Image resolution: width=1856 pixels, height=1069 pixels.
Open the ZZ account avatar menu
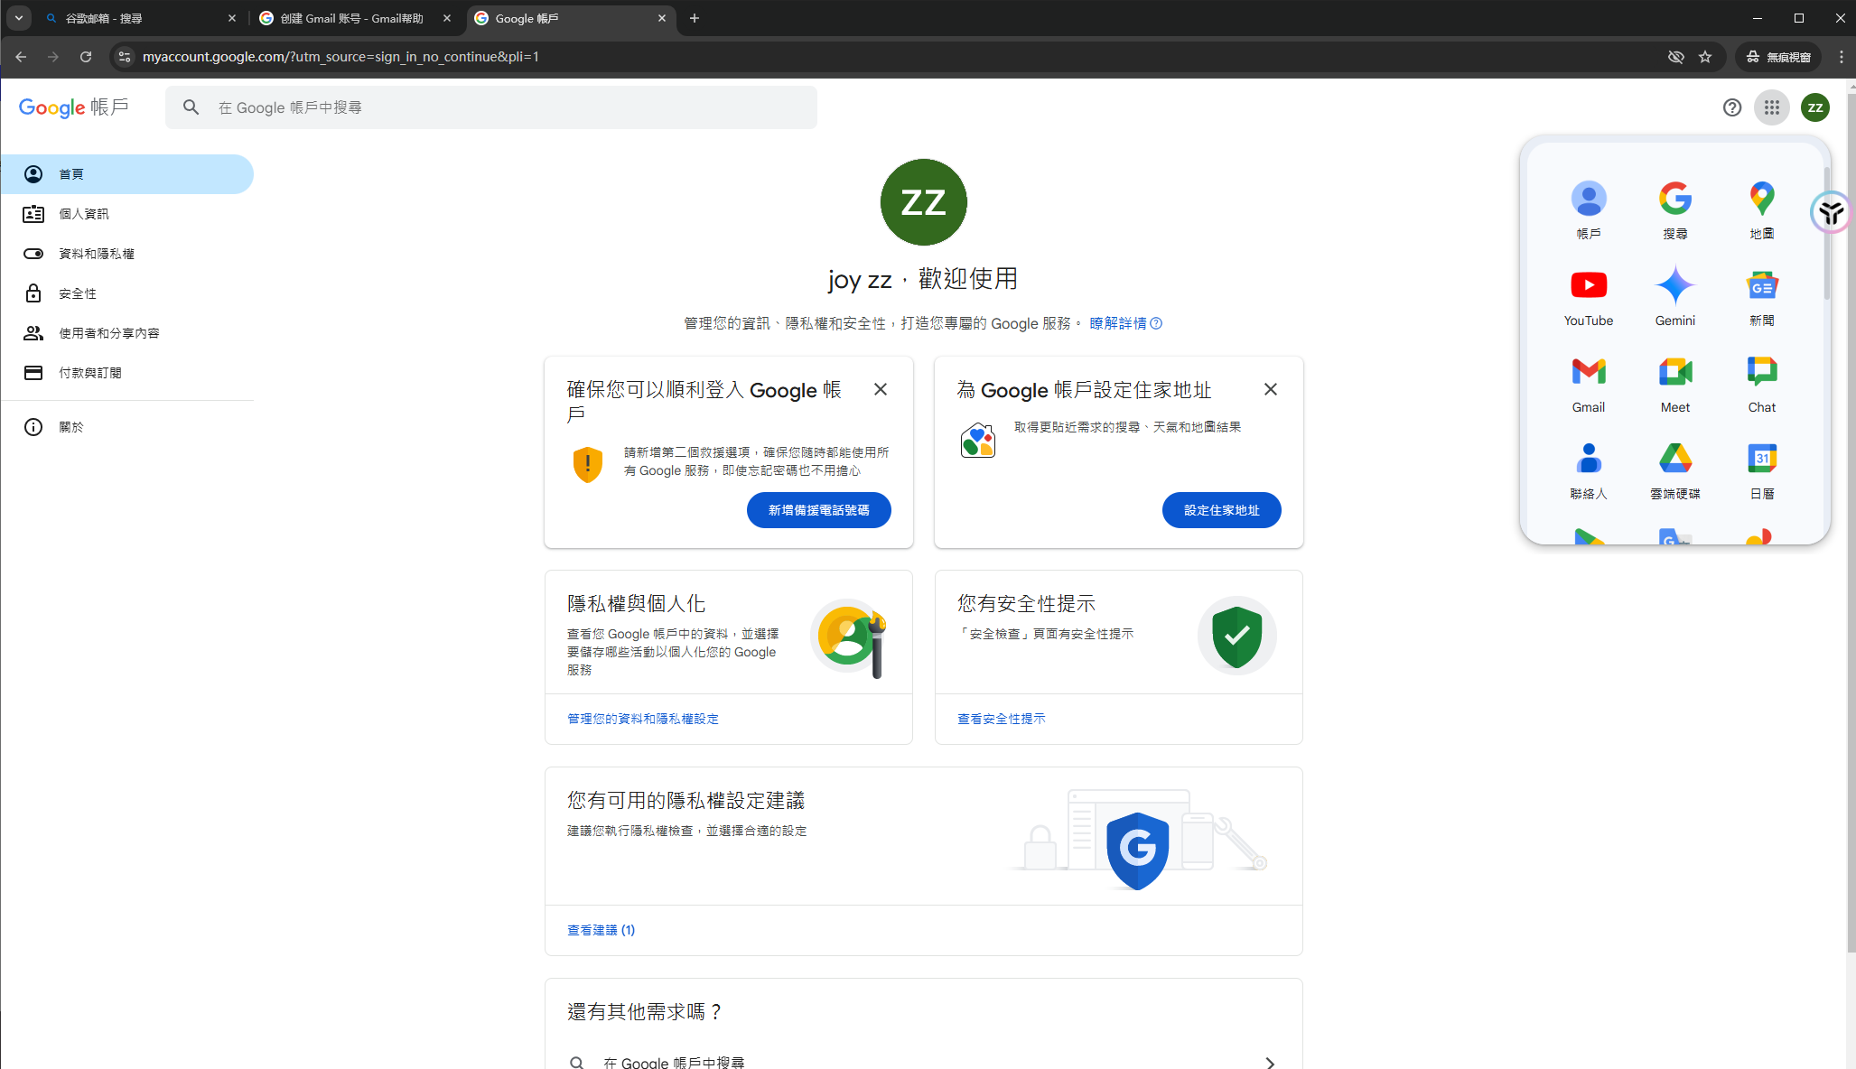[x=1815, y=107]
